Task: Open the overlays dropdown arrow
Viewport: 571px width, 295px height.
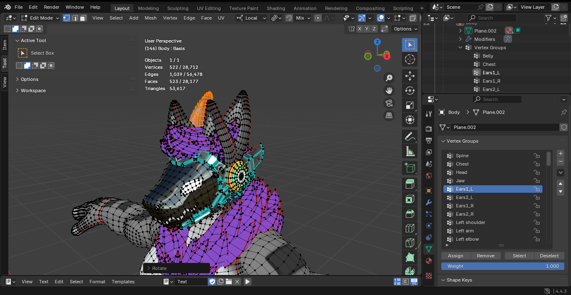Action: (389, 18)
